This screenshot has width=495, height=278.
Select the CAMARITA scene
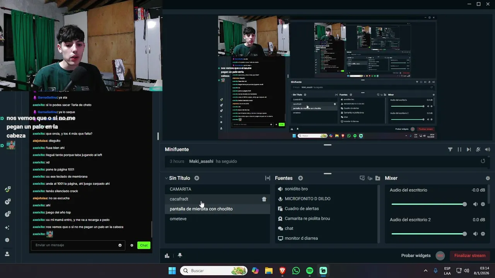[217, 189]
